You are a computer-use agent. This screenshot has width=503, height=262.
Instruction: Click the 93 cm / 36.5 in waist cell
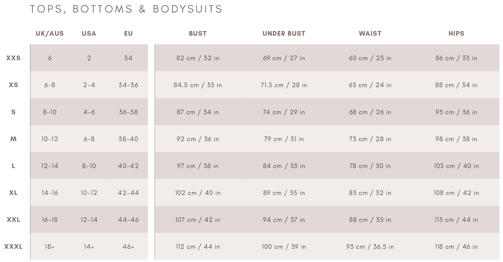click(x=370, y=247)
